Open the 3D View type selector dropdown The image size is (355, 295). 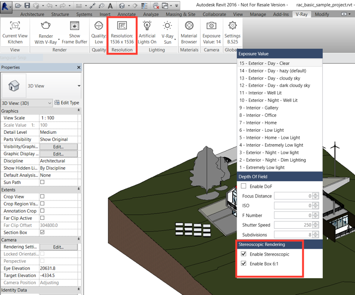tap(79, 86)
